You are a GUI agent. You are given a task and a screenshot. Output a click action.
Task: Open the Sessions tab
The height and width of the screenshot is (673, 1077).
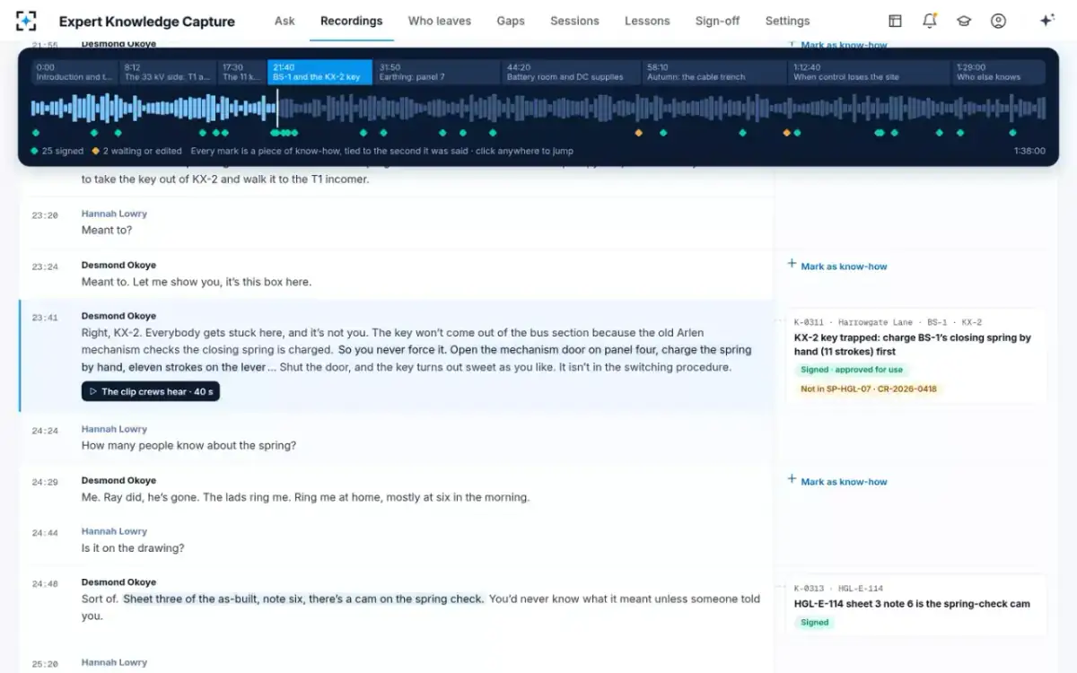click(x=574, y=21)
